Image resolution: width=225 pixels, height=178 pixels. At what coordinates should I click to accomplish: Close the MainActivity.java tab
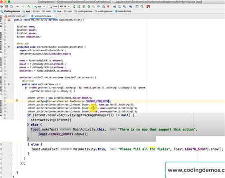(53, 16)
